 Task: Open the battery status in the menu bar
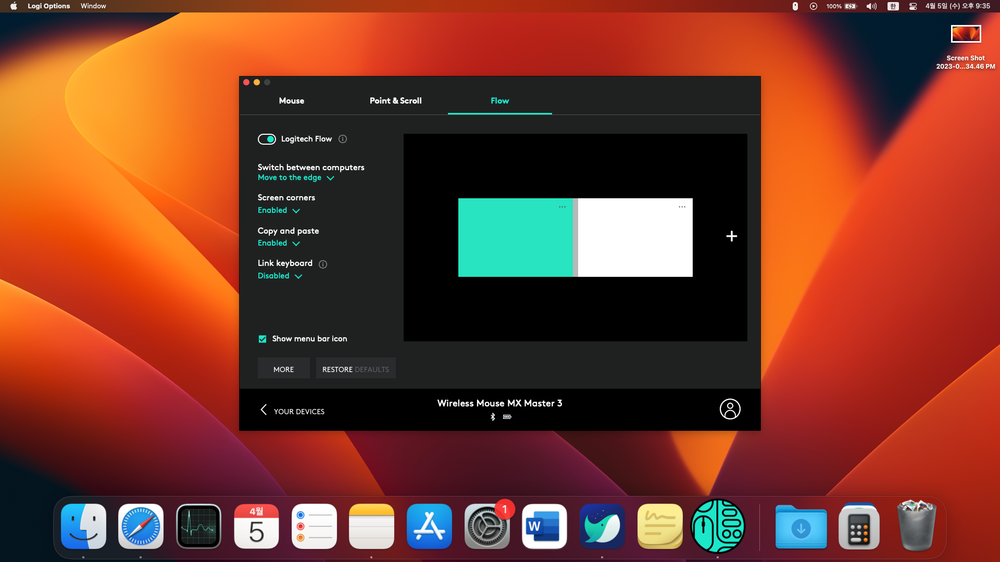coord(842,6)
